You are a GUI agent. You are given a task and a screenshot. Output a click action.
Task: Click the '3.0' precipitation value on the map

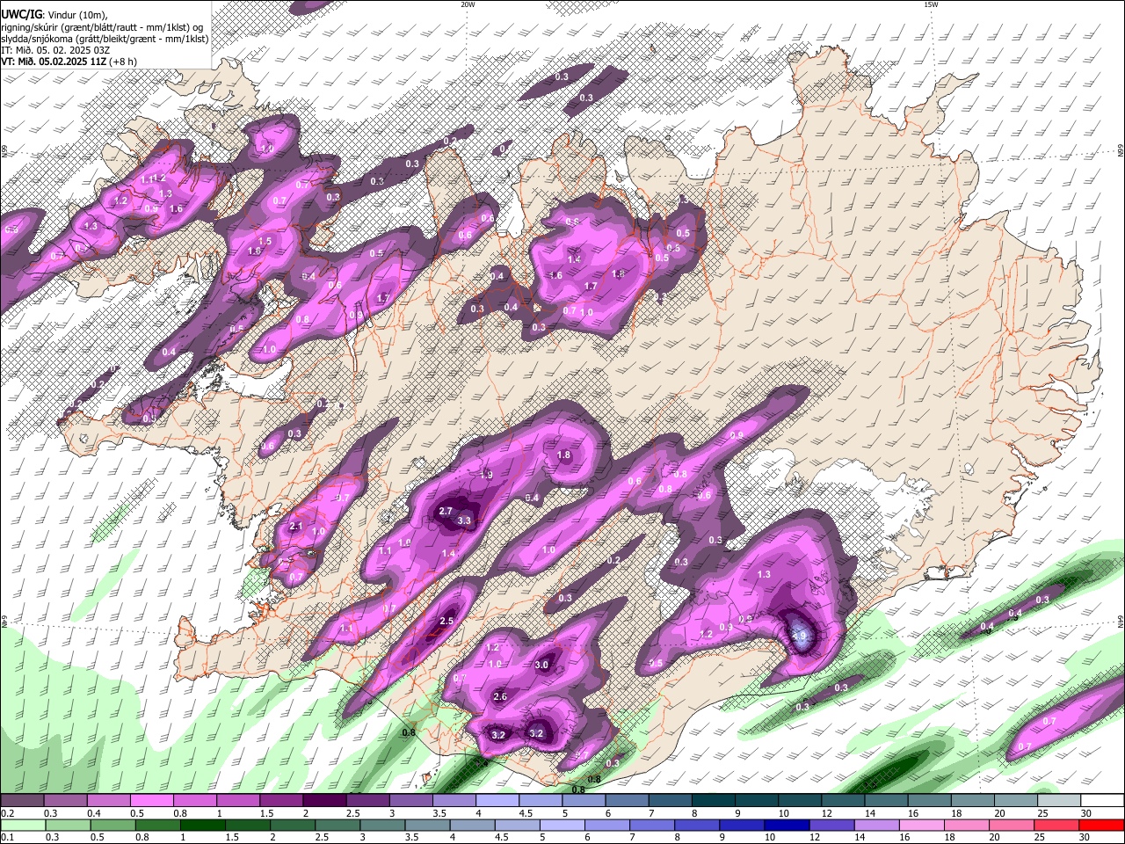[x=541, y=666]
